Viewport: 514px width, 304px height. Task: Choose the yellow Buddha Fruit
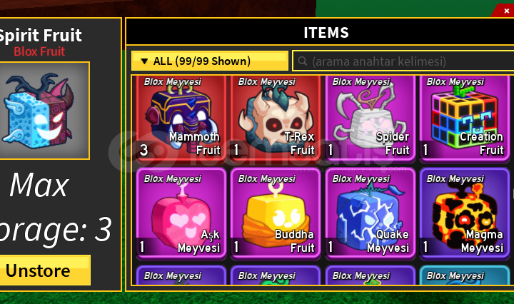(276, 213)
